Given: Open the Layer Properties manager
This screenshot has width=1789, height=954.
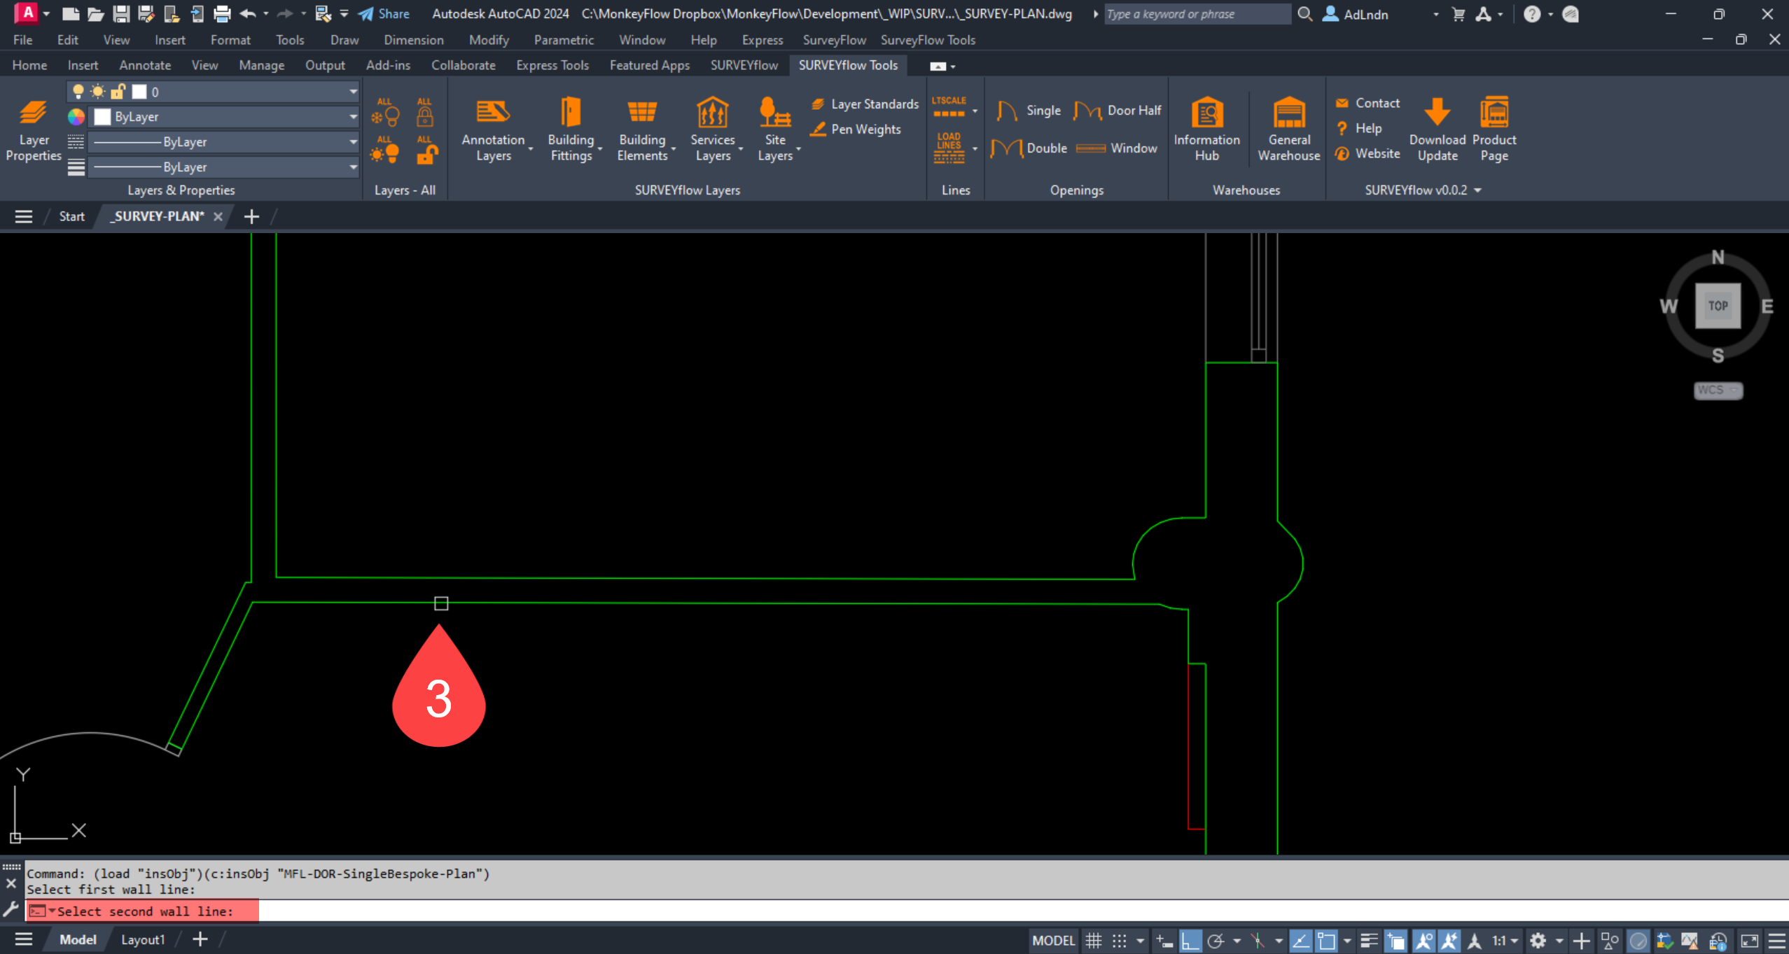Looking at the screenshot, I should click(x=33, y=129).
